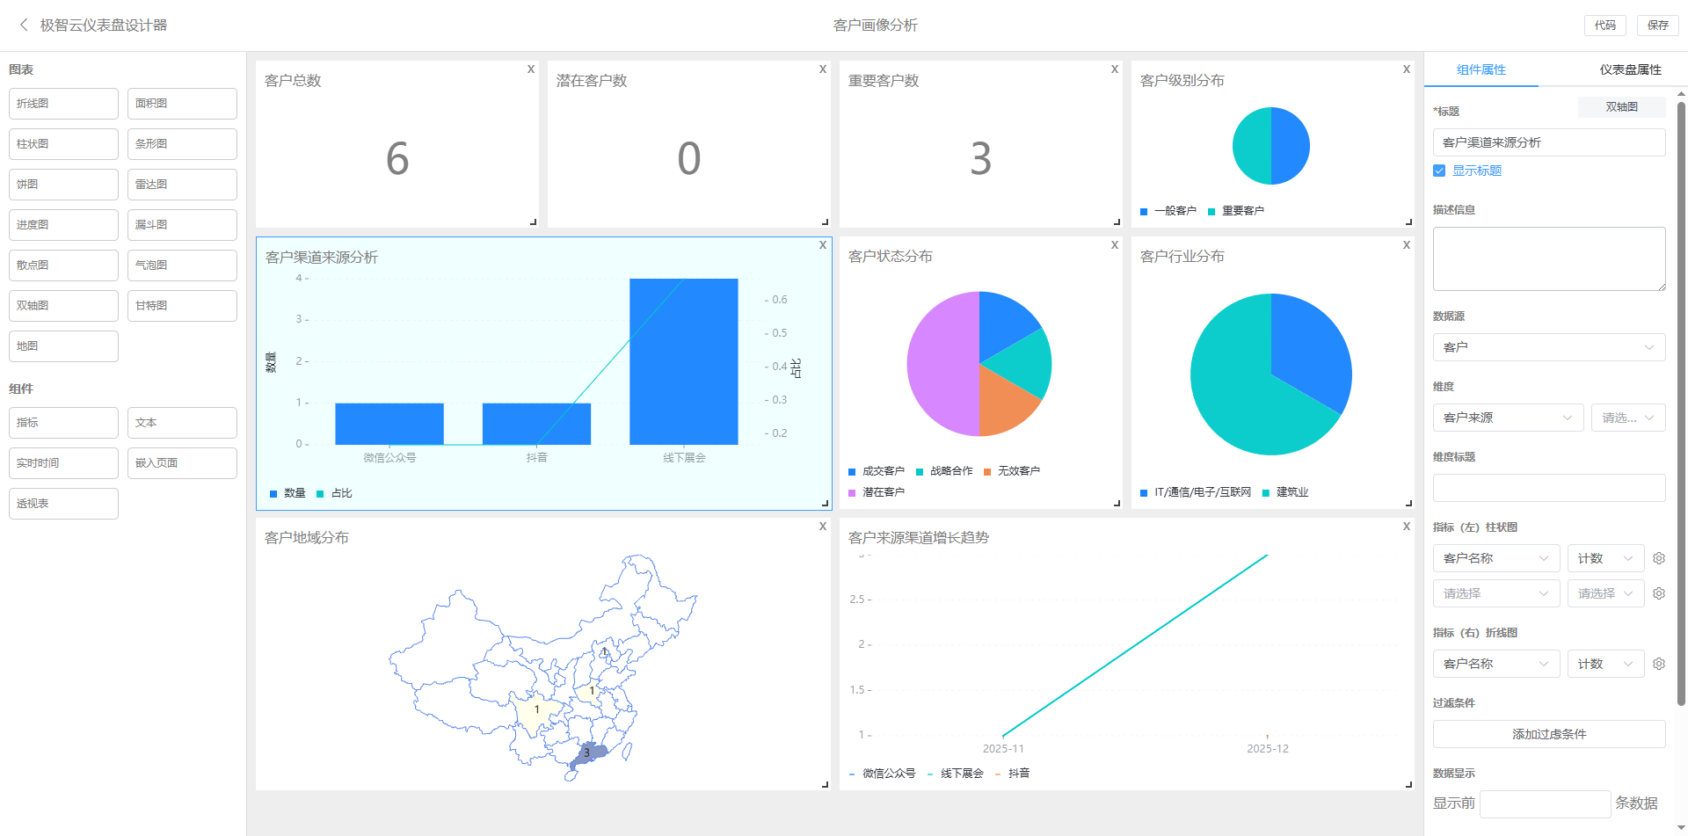Open settings gear for left 客户名称 metric
Screen dimensions: 1688x836
click(1659, 558)
